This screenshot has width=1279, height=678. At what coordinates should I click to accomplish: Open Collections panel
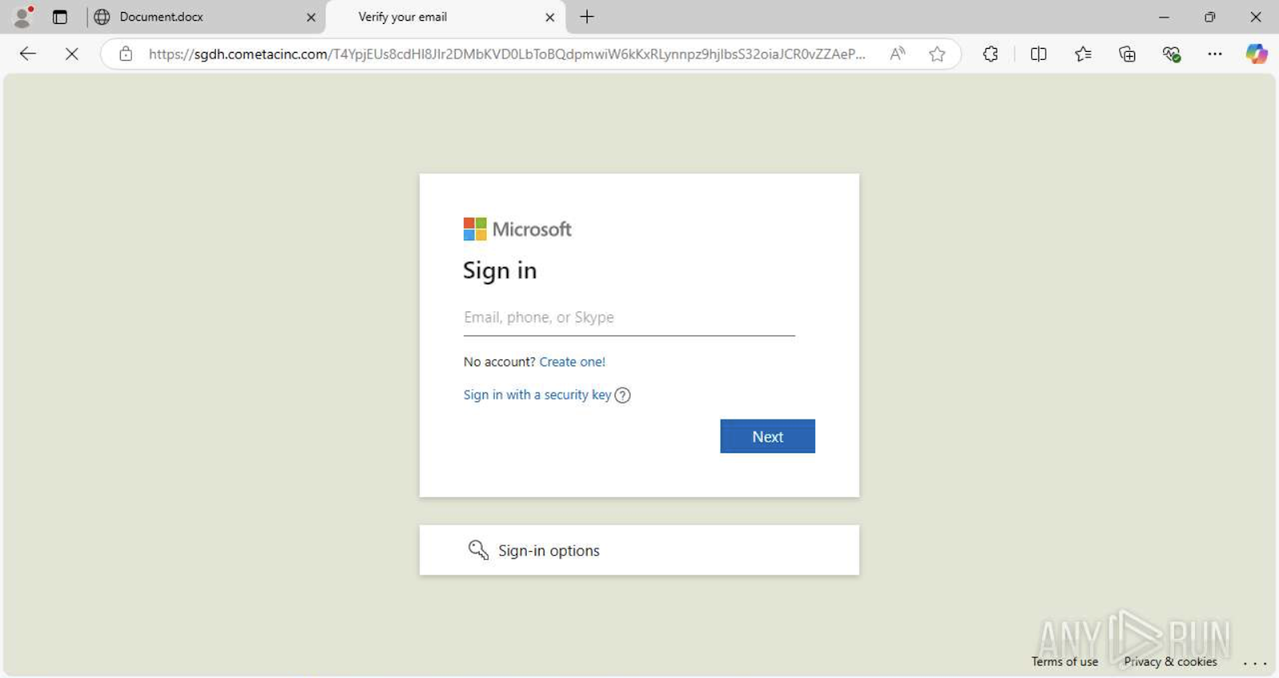point(1127,54)
